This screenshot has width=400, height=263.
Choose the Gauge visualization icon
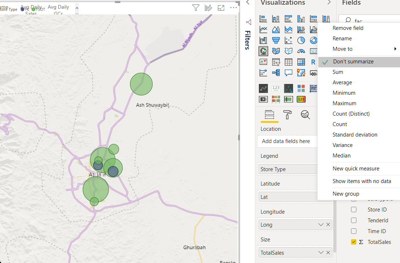pyautogui.click(x=301, y=51)
